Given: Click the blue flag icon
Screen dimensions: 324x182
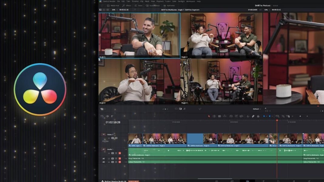Looking at the screenshot, I should 264,116.
